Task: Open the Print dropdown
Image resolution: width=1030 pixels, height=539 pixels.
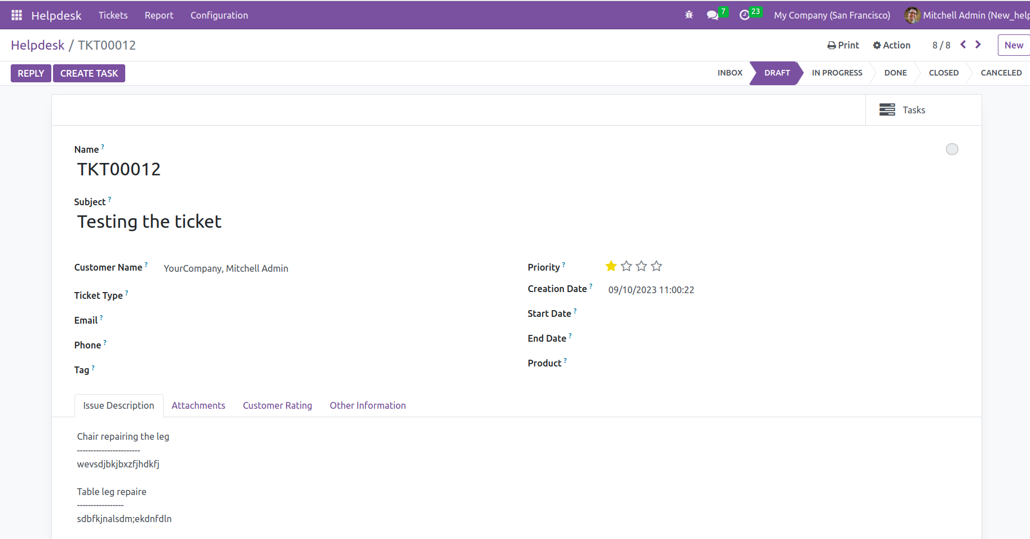Action: (843, 45)
